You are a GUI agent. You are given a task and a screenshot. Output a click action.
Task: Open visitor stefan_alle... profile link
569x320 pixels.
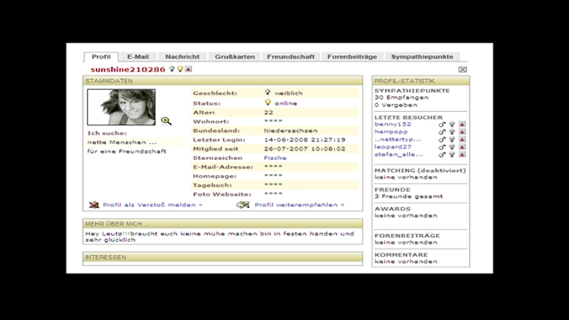[x=399, y=155]
